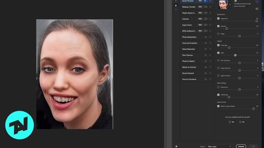Select the Face to Caricature filter
Screen dimensions: 264x148
pyautogui.click(x=189, y=79)
